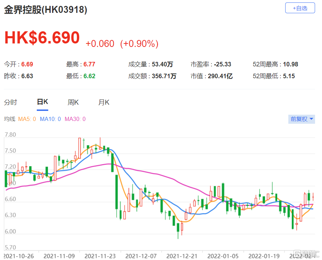
Task: Click the 52周最高 value 10.98
Action: 290,64
